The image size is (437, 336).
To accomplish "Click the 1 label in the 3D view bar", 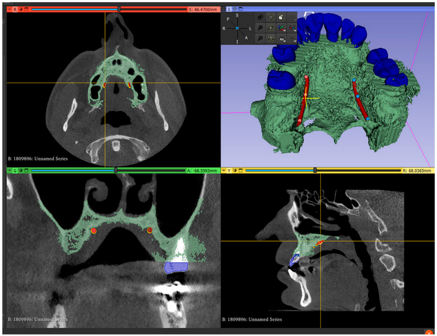I will pyautogui.click(x=229, y=9).
